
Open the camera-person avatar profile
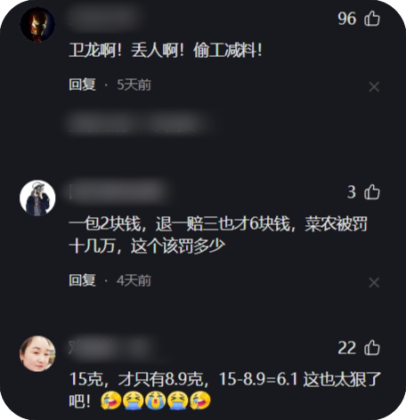point(37,198)
